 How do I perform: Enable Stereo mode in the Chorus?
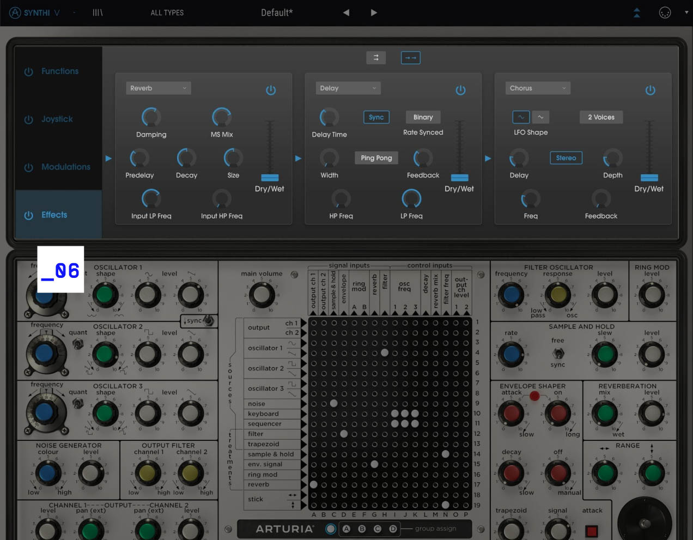click(x=566, y=157)
